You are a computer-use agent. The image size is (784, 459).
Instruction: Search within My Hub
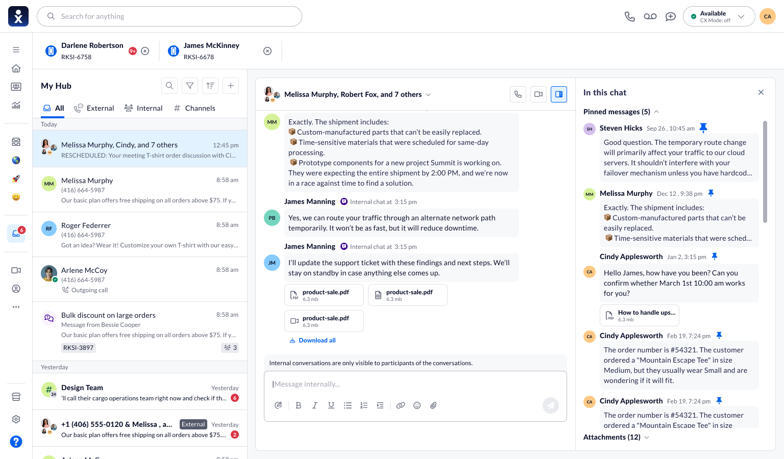pos(169,86)
